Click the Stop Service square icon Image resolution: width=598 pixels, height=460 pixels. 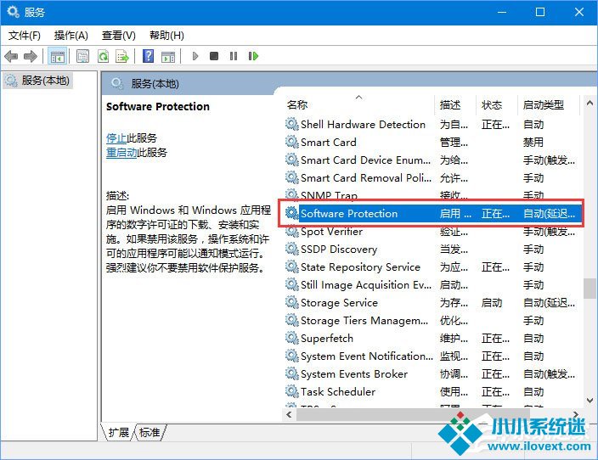[214, 56]
